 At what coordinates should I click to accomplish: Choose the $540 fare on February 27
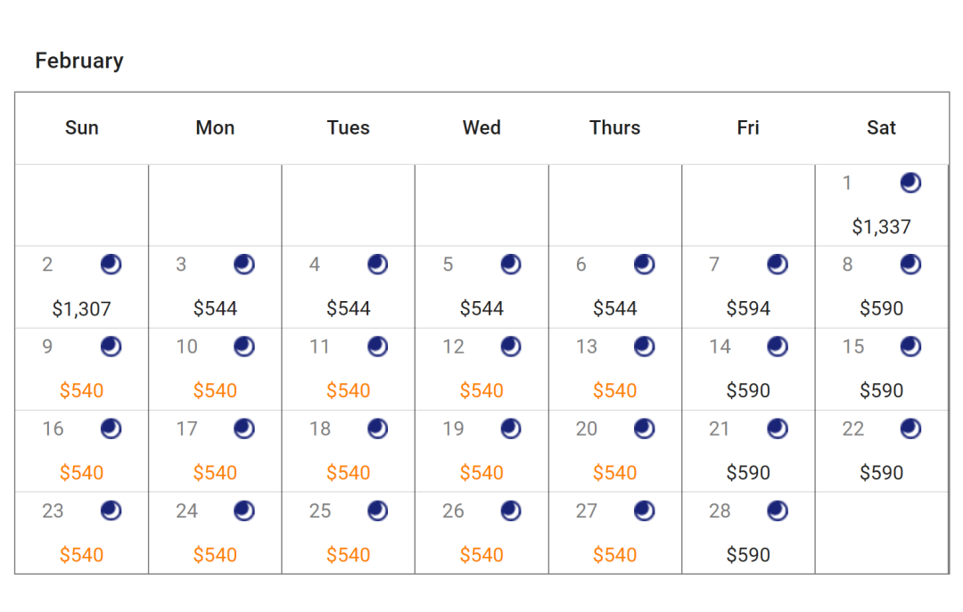click(614, 555)
